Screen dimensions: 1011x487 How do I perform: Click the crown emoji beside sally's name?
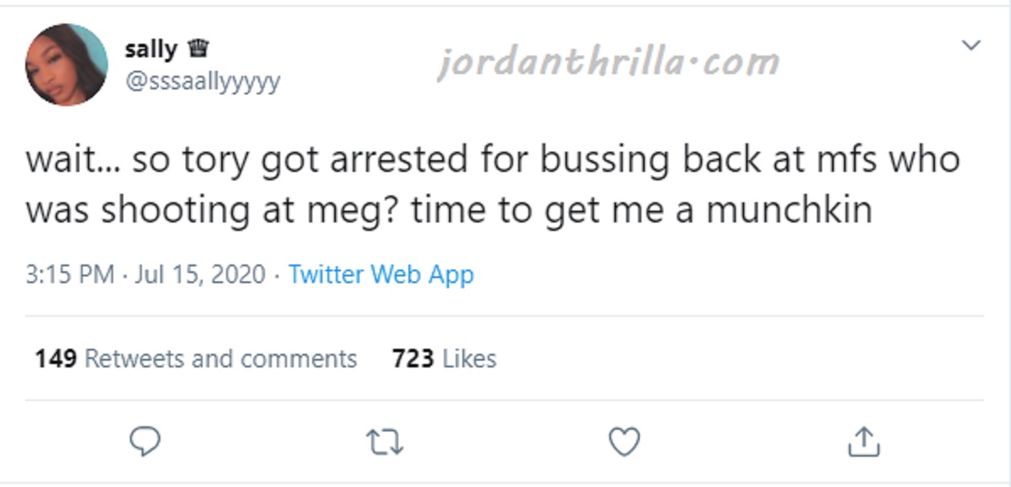point(197,48)
